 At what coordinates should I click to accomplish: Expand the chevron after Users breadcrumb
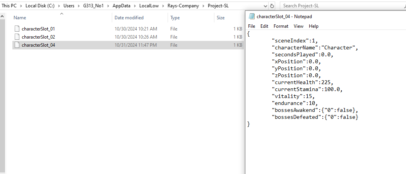79,6
